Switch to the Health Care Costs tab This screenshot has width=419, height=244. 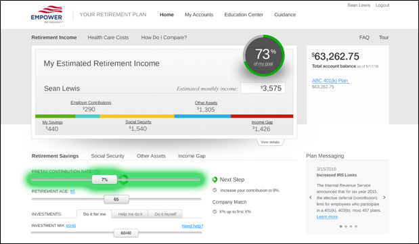108,37
